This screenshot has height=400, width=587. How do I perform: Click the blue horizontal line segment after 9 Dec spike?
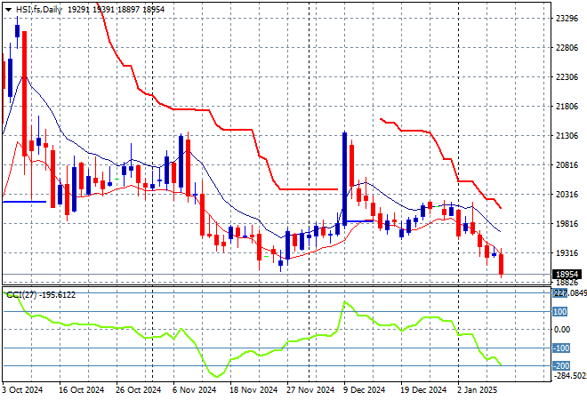tap(358, 220)
